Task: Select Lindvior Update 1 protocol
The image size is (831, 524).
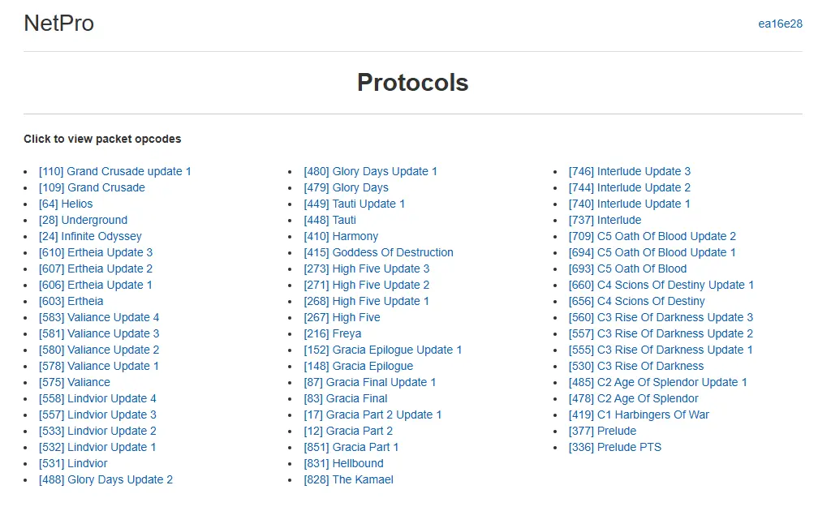Action: [x=97, y=447]
